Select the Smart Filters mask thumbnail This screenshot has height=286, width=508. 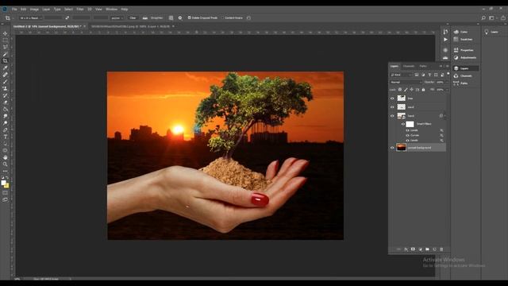(410, 124)
